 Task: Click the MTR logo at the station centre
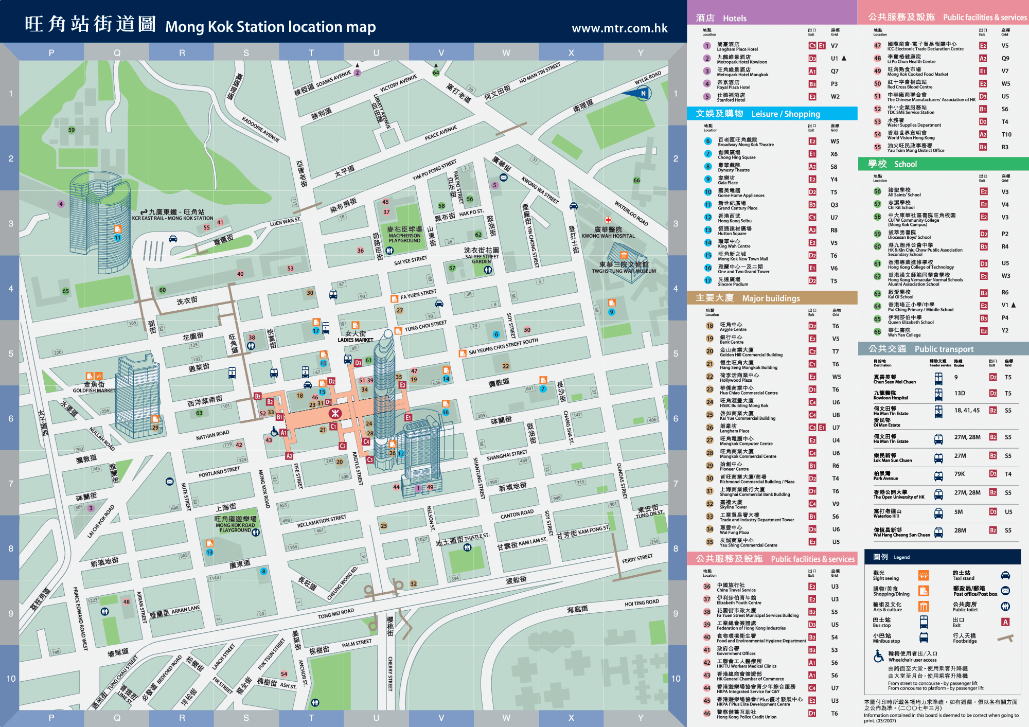[335, 413]
